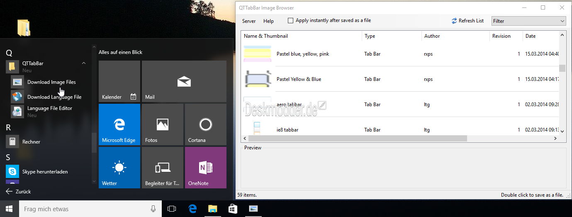Click scroll right arrow of image list

[x=555, y=138]
